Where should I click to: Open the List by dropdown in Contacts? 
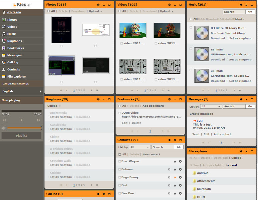(x=140, y=147)
